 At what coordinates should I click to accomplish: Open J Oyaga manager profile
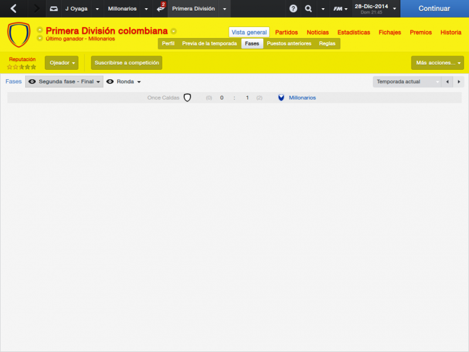(x=77, y=9)
